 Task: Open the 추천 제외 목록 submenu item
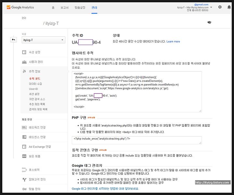pos(37,104)
